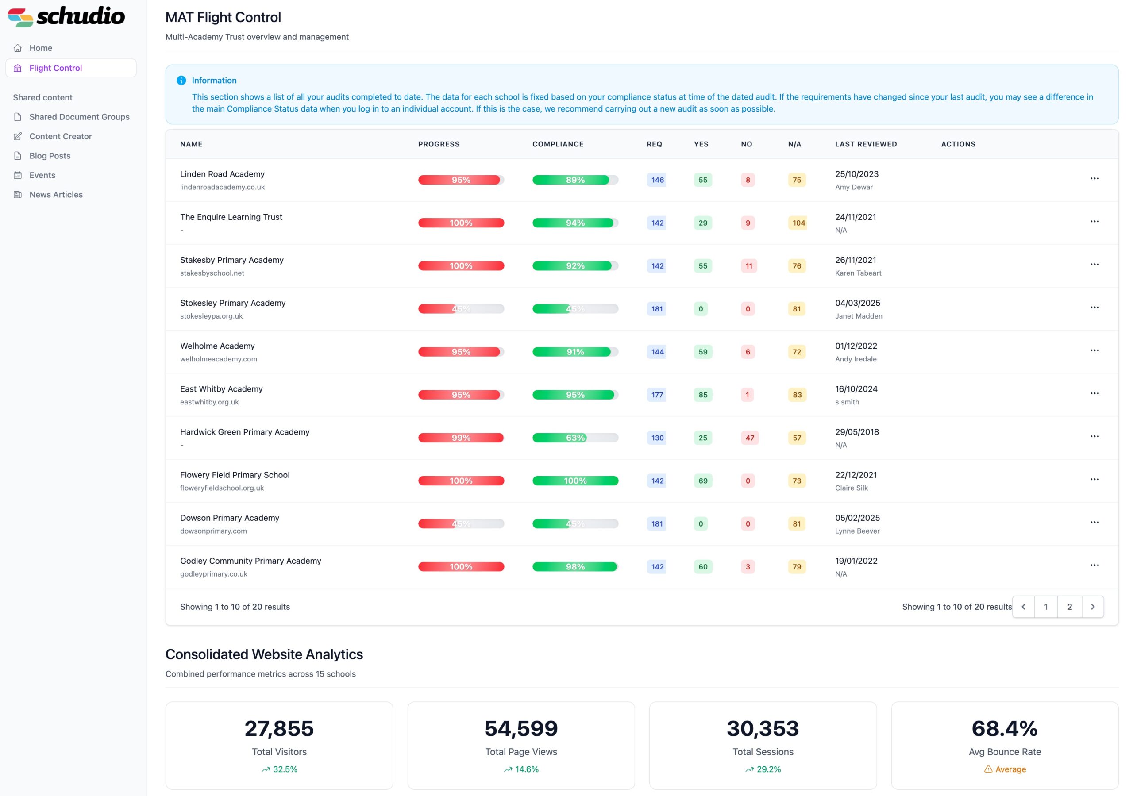Image resolution: width=1133 pixels, height=796 pixels.
Task: Open News Articles in sidebar
Action: [56, 194]
